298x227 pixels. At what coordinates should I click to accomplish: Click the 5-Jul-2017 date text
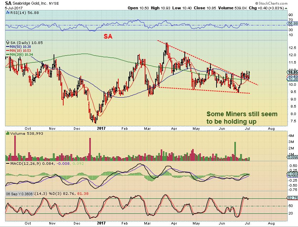[x=14, y=8]
